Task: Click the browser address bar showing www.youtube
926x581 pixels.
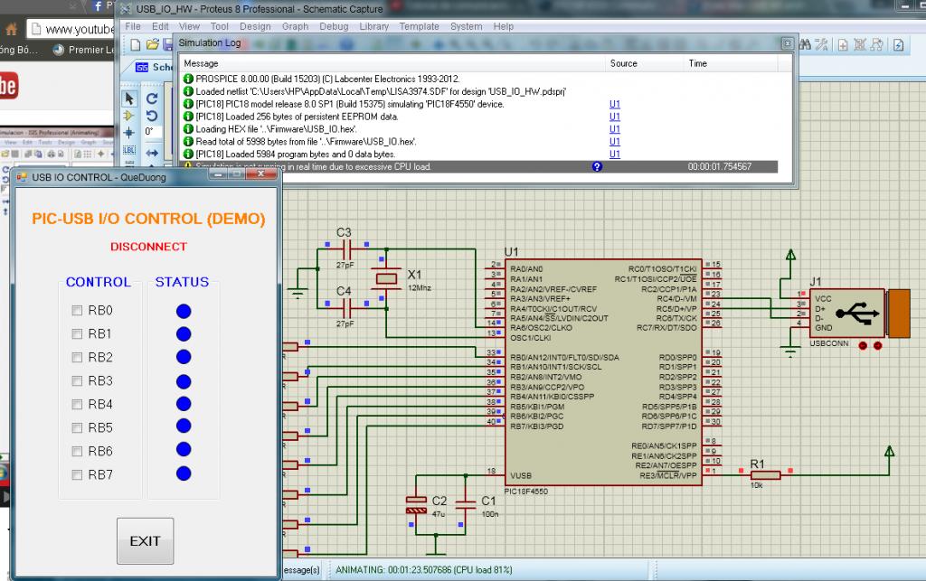Action: pyautogui.click(x=74, y=29)
